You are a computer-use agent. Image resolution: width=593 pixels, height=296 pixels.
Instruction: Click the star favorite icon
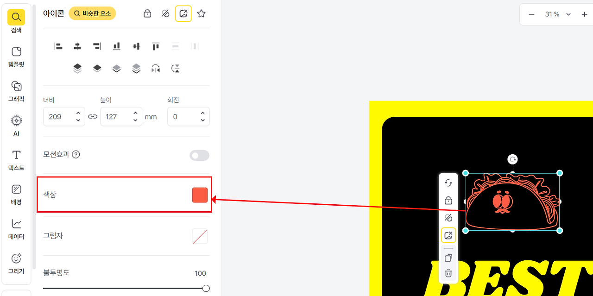coord(201,14)
